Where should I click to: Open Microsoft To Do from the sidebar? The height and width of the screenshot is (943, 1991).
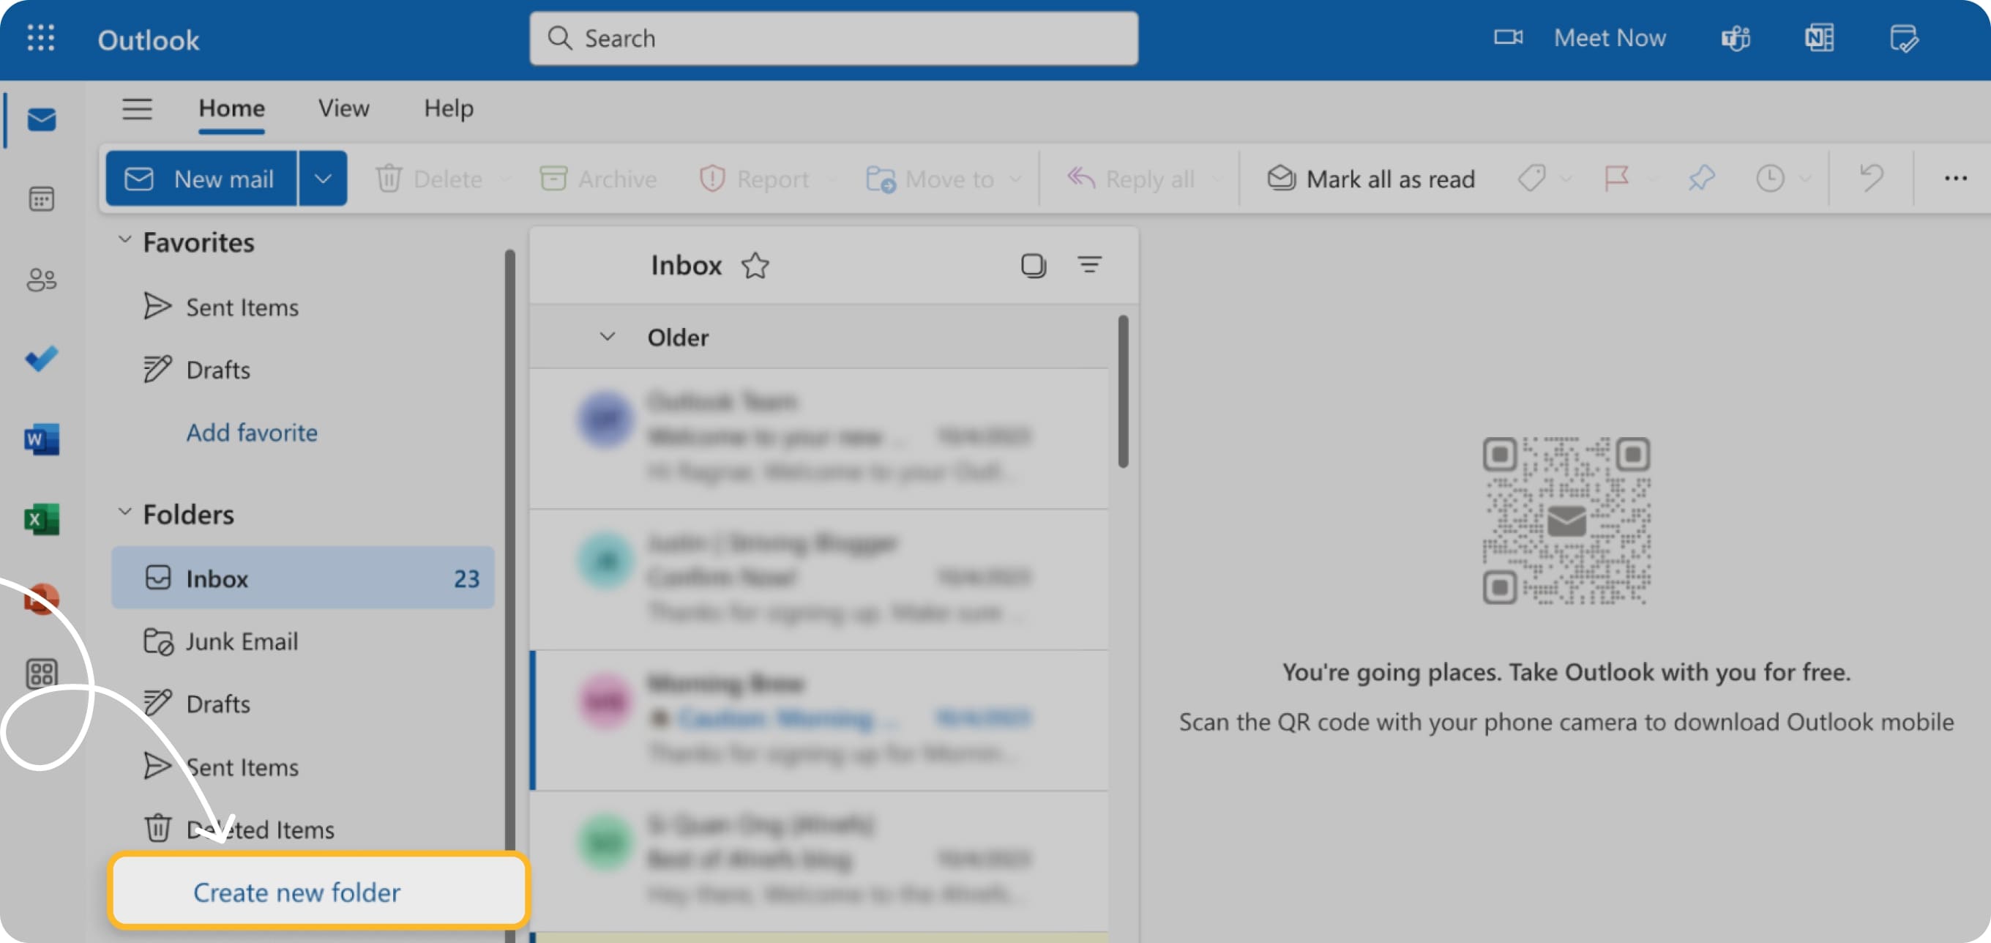coord(41,359)
